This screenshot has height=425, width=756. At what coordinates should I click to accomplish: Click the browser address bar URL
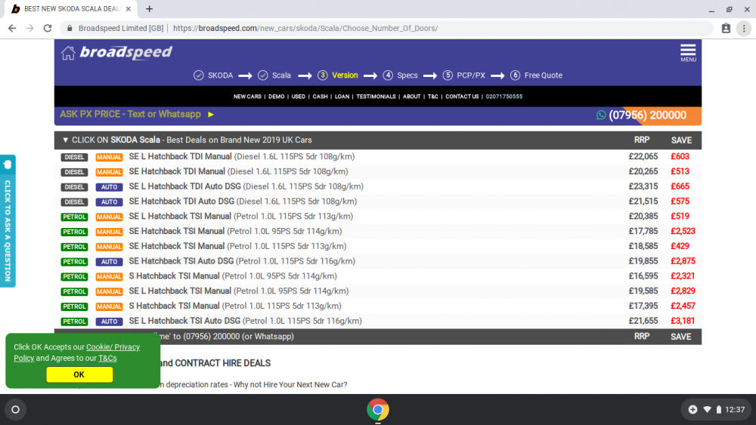[305, 29]
